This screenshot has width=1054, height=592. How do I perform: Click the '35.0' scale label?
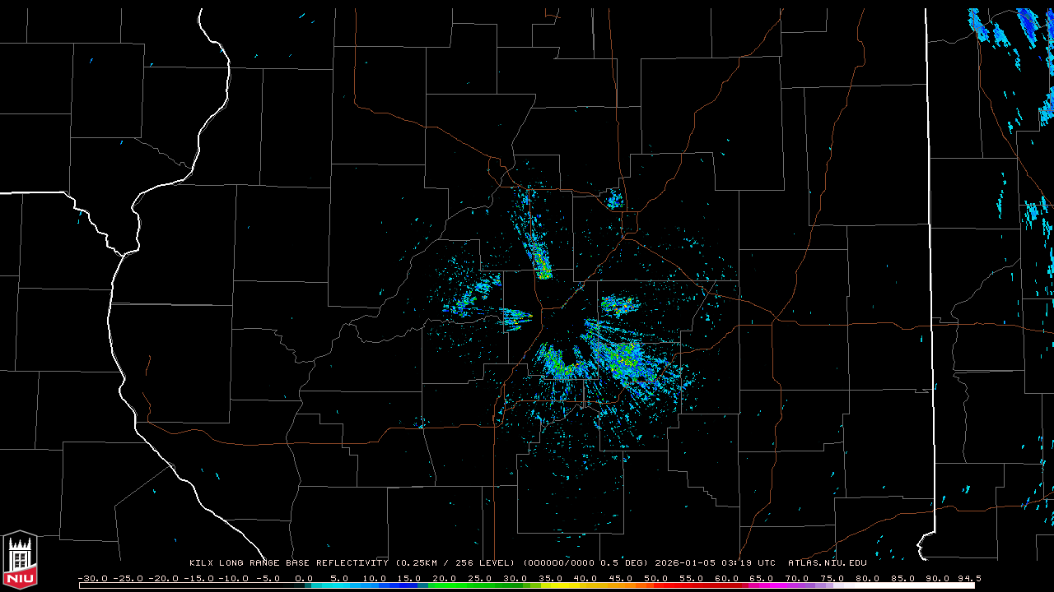[x=551, y=578]
